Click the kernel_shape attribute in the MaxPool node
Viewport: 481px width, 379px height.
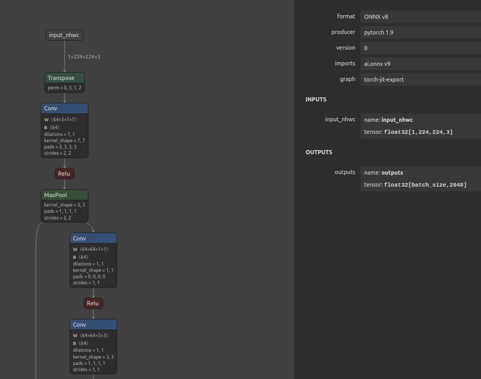64,205
